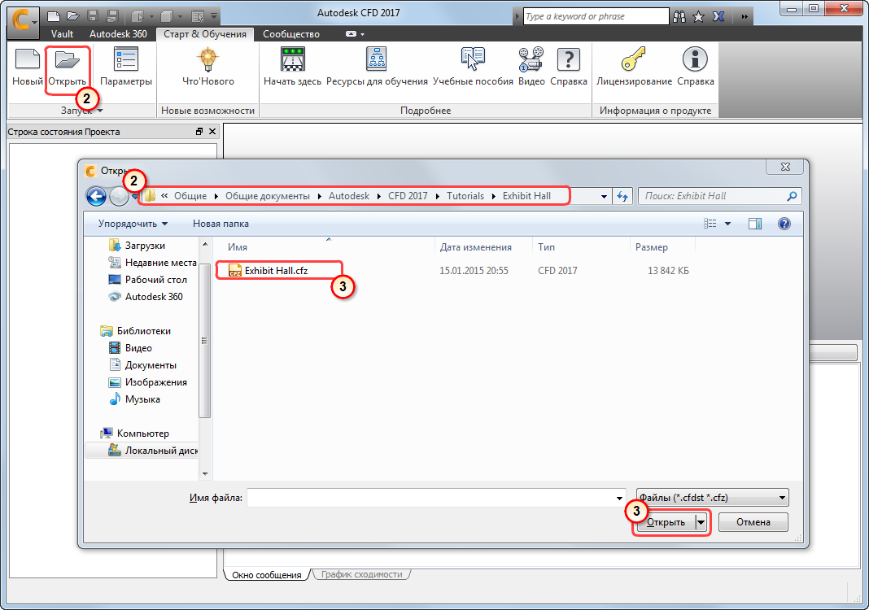Image resolution: width=869 pixels, height=610 pixels.
Task: Click quick access Save disk icon
Action: pyautogui.click(x=93, y=16)
